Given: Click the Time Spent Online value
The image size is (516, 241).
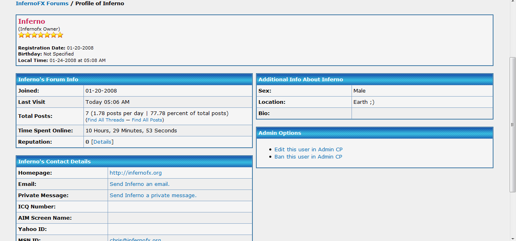Looking at the screenshot, I should tap(131, 131).
